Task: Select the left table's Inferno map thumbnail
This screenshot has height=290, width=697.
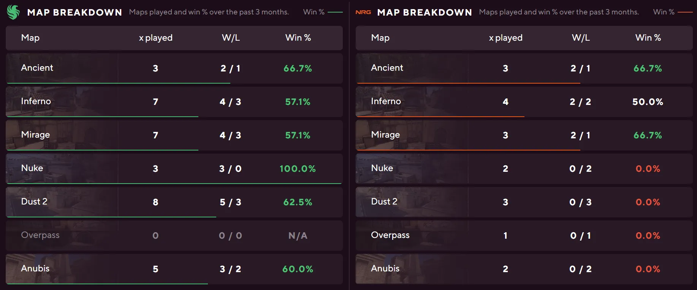Action: pyautogui.click(x=62, y=101)
